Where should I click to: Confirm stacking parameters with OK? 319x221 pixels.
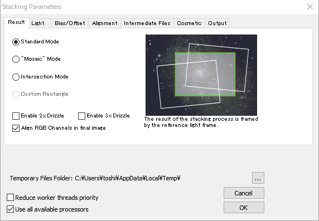(x=244, y=208)
